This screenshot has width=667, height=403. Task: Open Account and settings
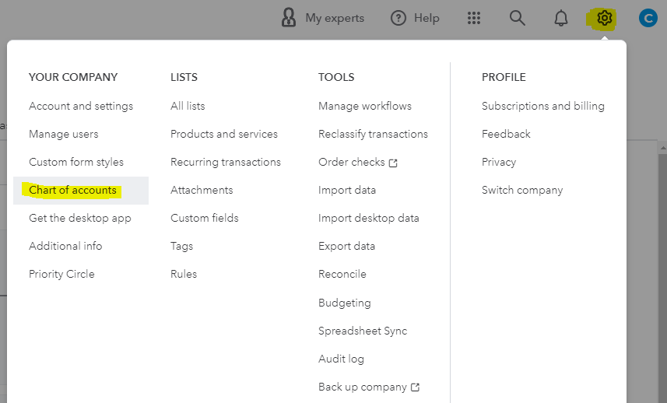(x=81, y=106)
